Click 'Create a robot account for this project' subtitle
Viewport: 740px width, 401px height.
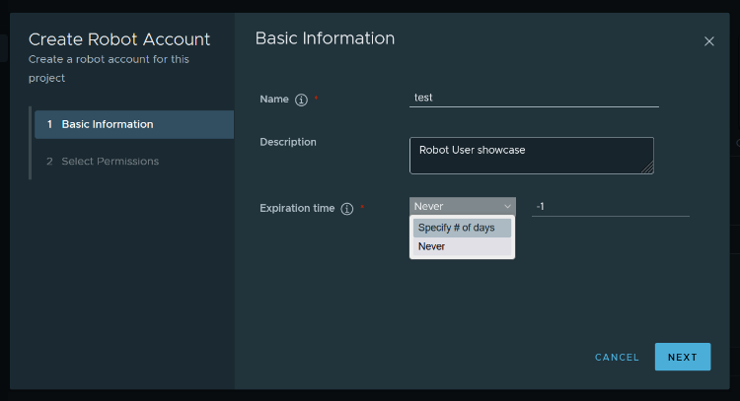[x=109, y=68]
